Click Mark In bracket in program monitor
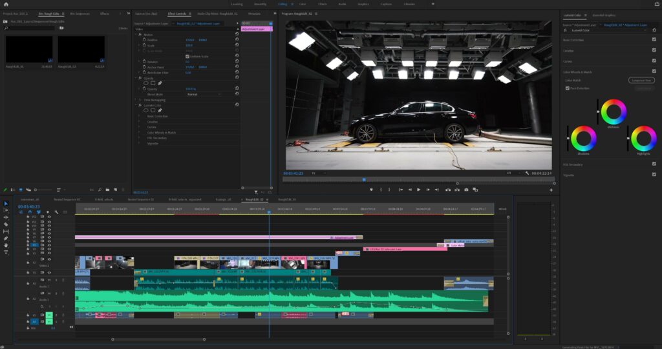This screenshot has height=349, width=662. 381,190
